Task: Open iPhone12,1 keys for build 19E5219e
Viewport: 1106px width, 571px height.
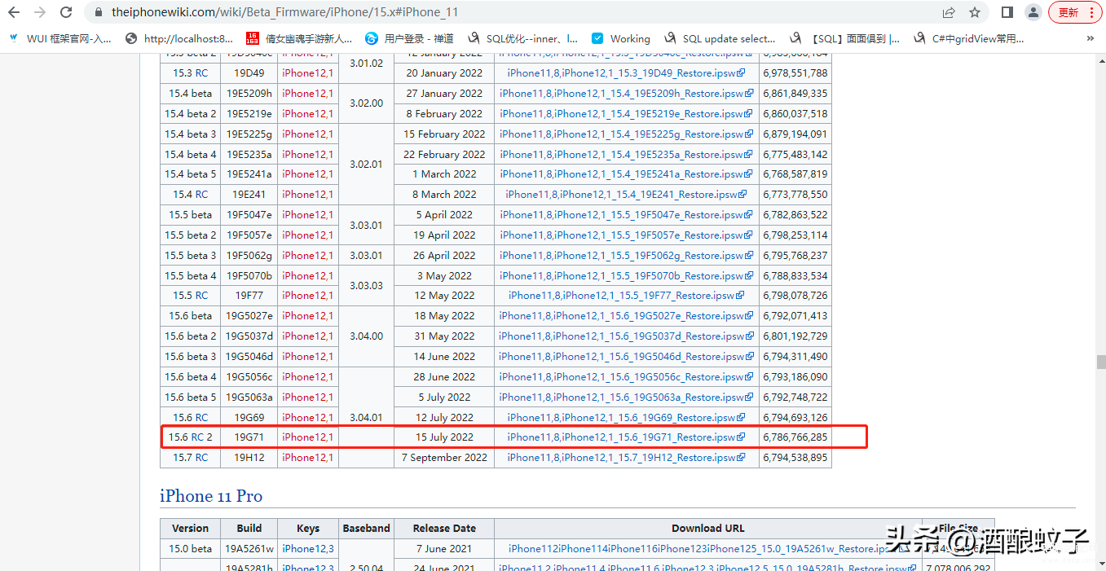Action: (307, 114)
